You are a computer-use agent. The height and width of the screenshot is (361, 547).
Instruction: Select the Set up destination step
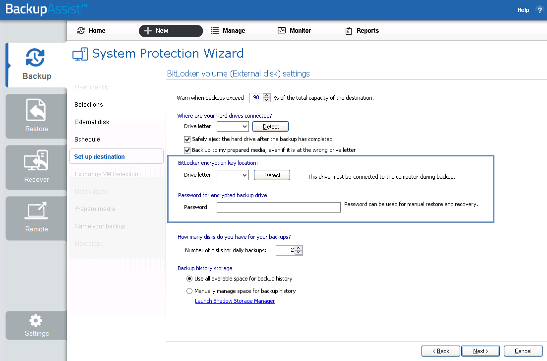[x=117, y=156]
